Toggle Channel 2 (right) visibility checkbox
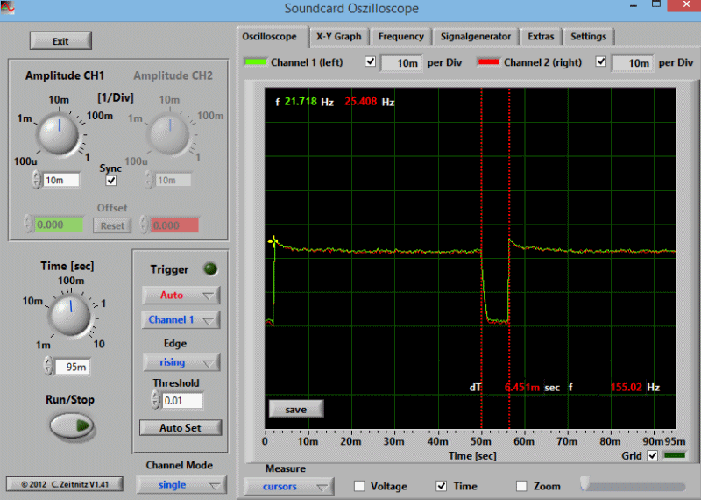Image resolution: width=701 pixels, height=500 pixels. click(601, 61)
